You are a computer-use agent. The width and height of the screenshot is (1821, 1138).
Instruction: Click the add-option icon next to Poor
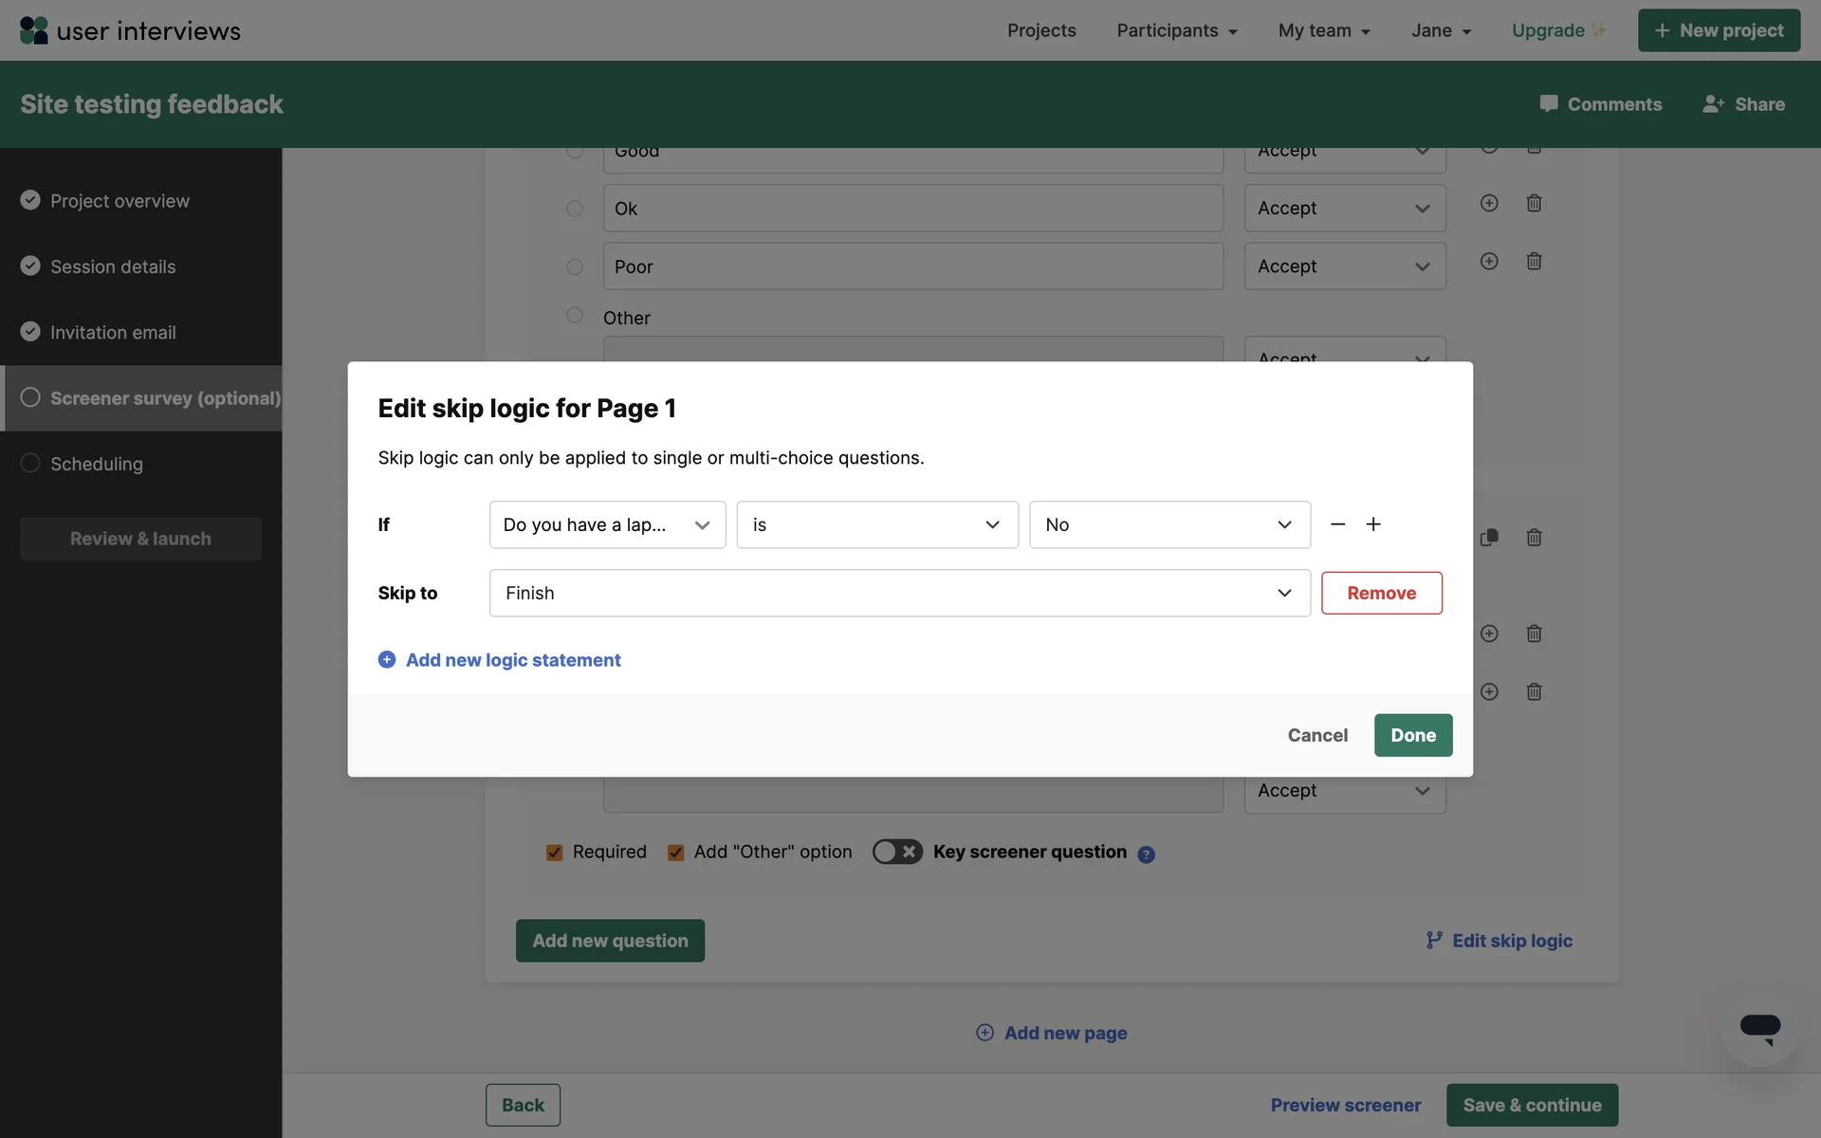click(x=1489, y=261)
